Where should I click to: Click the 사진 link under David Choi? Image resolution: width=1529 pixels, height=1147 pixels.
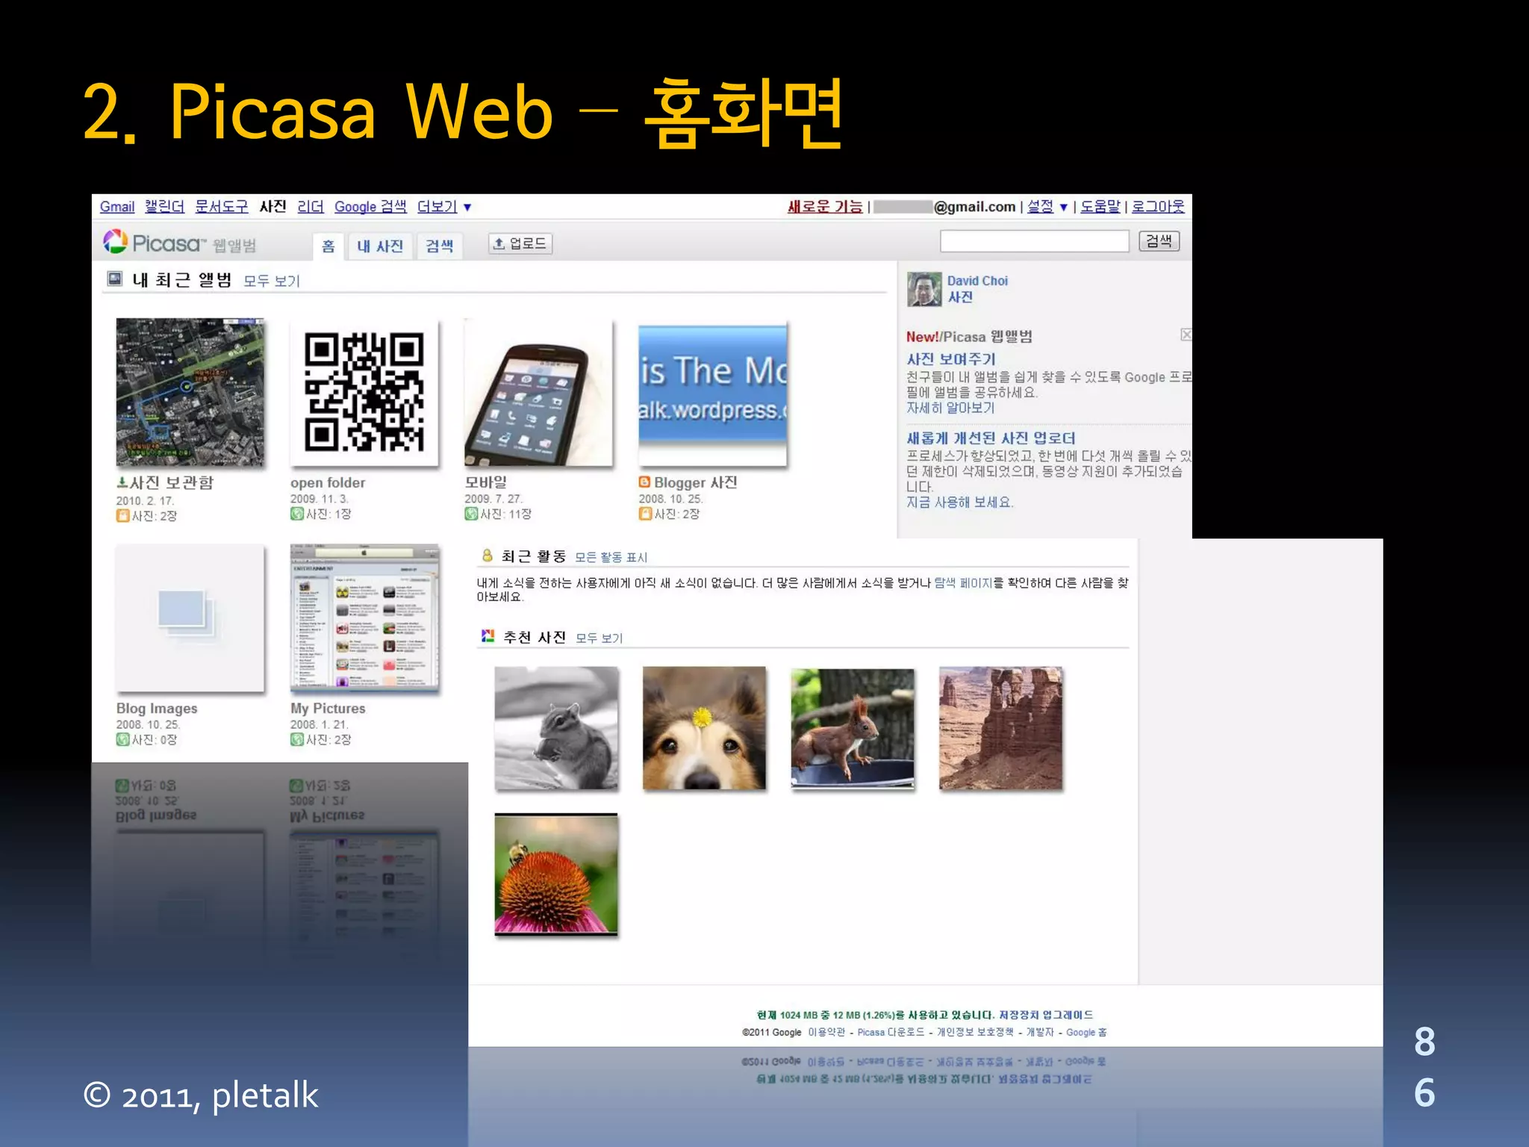(960, 297)
